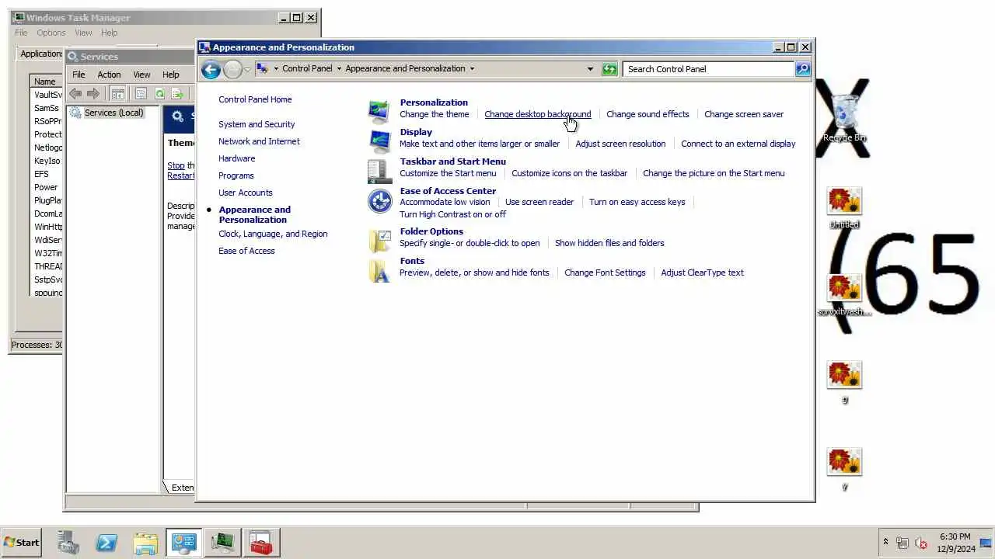Image resolution: width=995 pixels, height=559 pixels.
Task: Click Export List icon in Services toolbar
Action: pyautogui.click(x=177, y=94)
